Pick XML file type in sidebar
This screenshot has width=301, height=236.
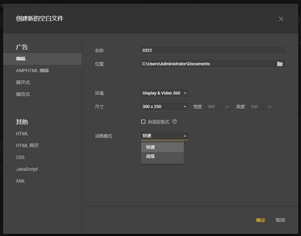point(21,181)
